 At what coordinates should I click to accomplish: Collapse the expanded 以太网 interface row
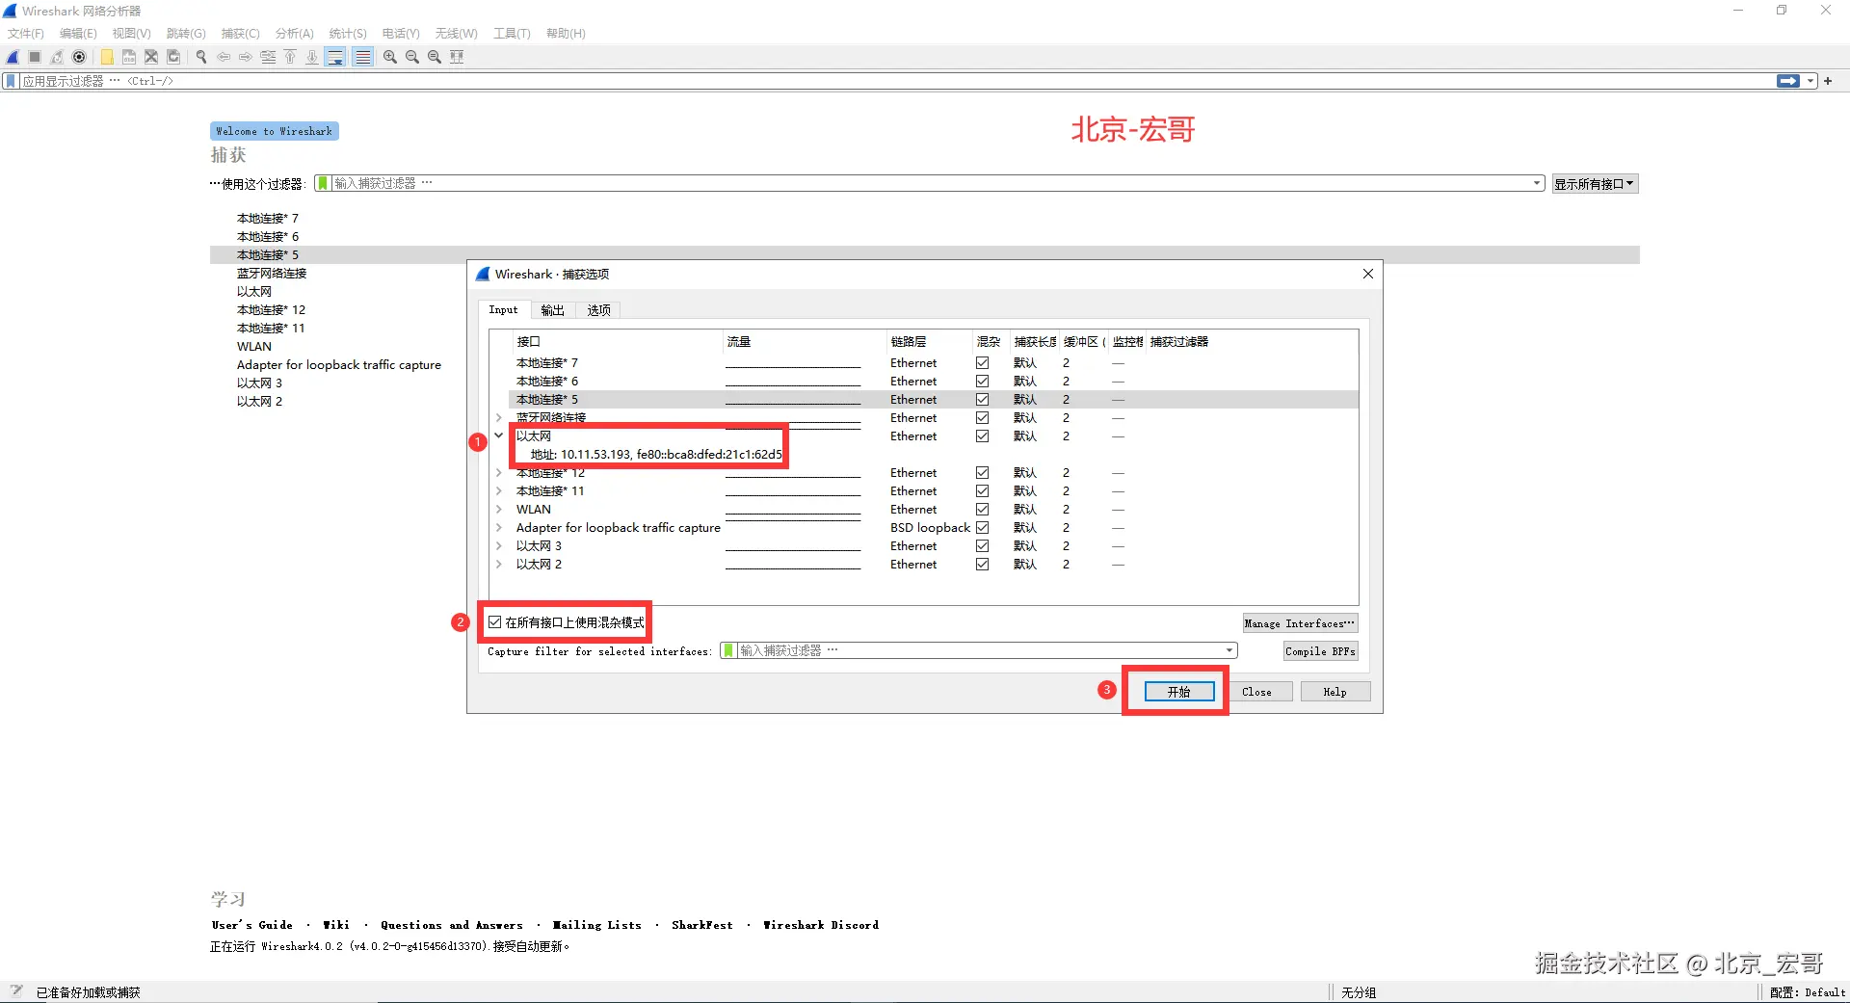tap(499, 436)
